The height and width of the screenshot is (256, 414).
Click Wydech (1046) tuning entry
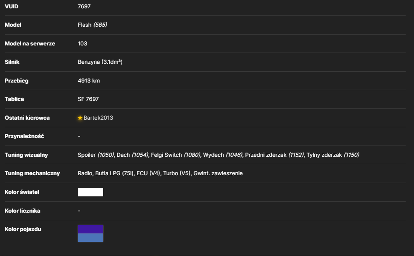222,155
